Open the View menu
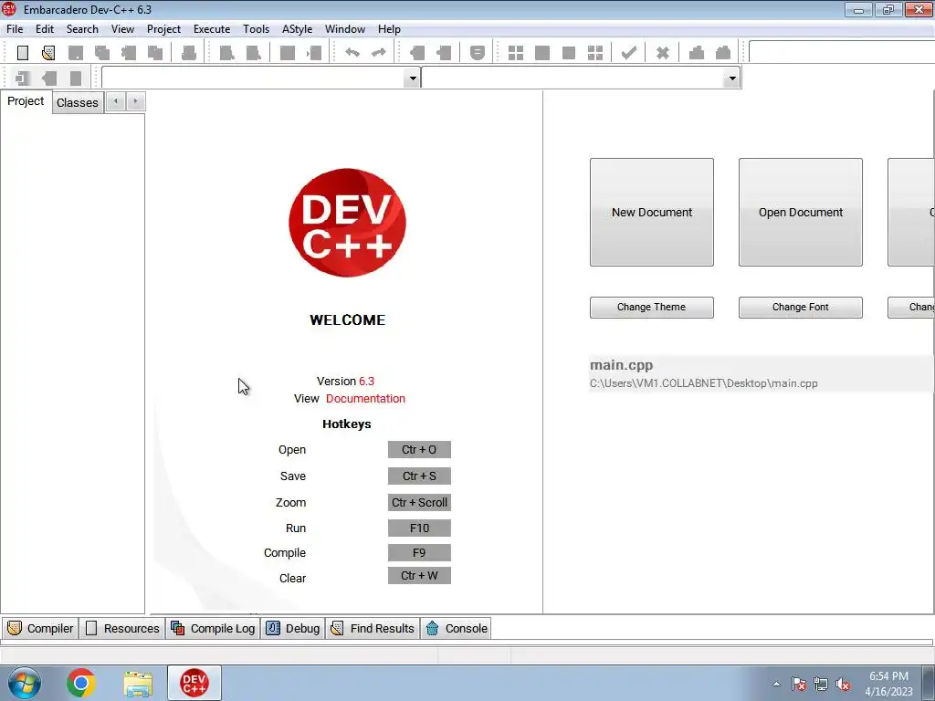935x701 pixels. 123,29
